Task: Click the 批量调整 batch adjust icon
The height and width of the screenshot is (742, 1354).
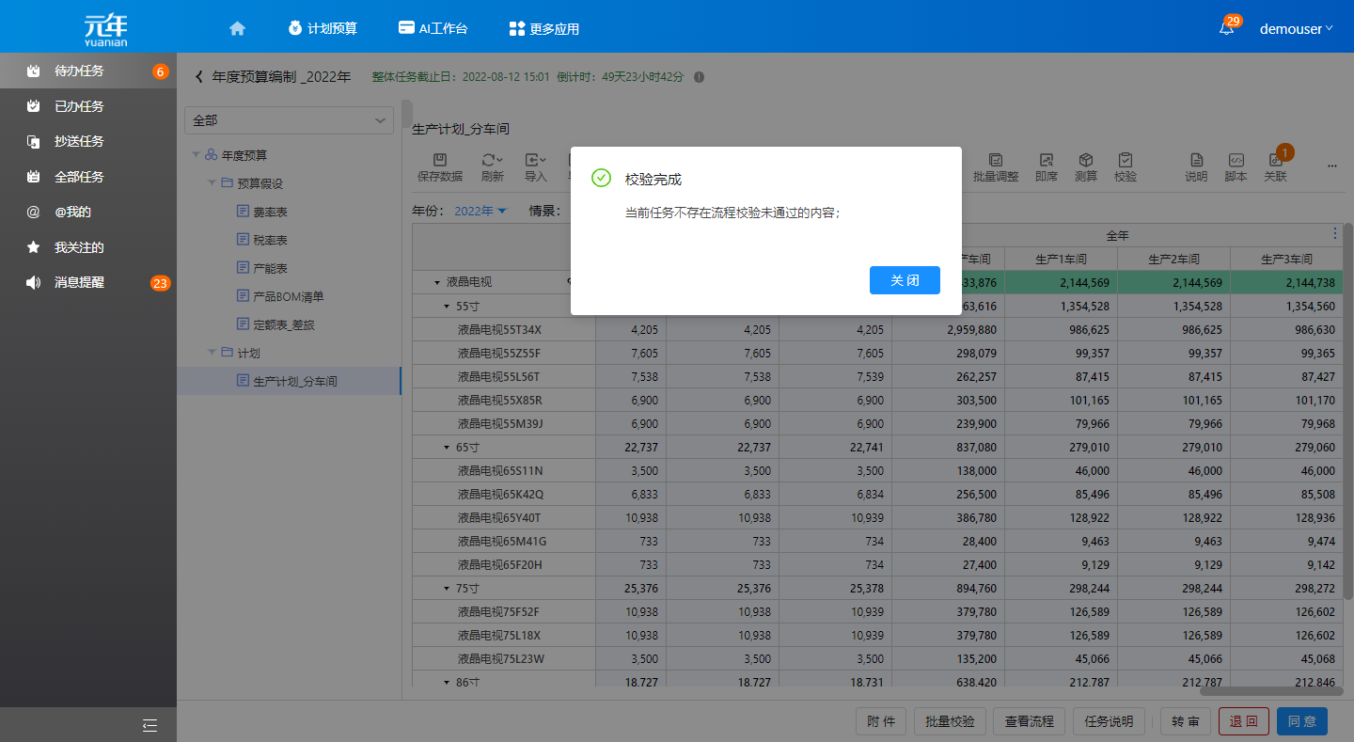Action: 996,161
